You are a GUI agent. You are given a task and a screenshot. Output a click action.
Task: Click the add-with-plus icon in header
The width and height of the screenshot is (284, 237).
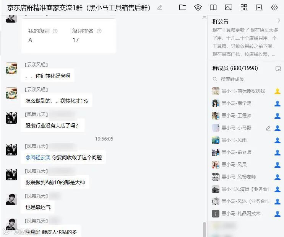tap(259, 7)
